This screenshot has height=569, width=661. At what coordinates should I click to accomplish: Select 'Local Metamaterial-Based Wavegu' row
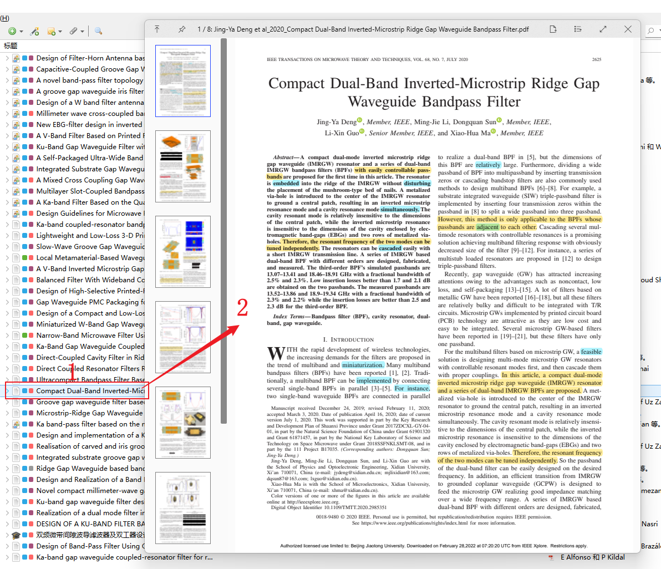pos(73,257)
